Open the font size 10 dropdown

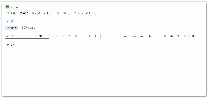[x=43, y=36]
